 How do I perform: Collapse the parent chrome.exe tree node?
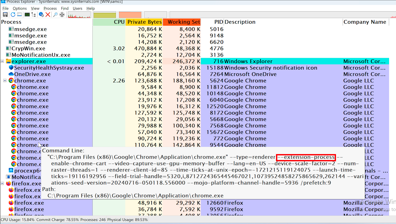pyautogui.click(x=5, y=80)
